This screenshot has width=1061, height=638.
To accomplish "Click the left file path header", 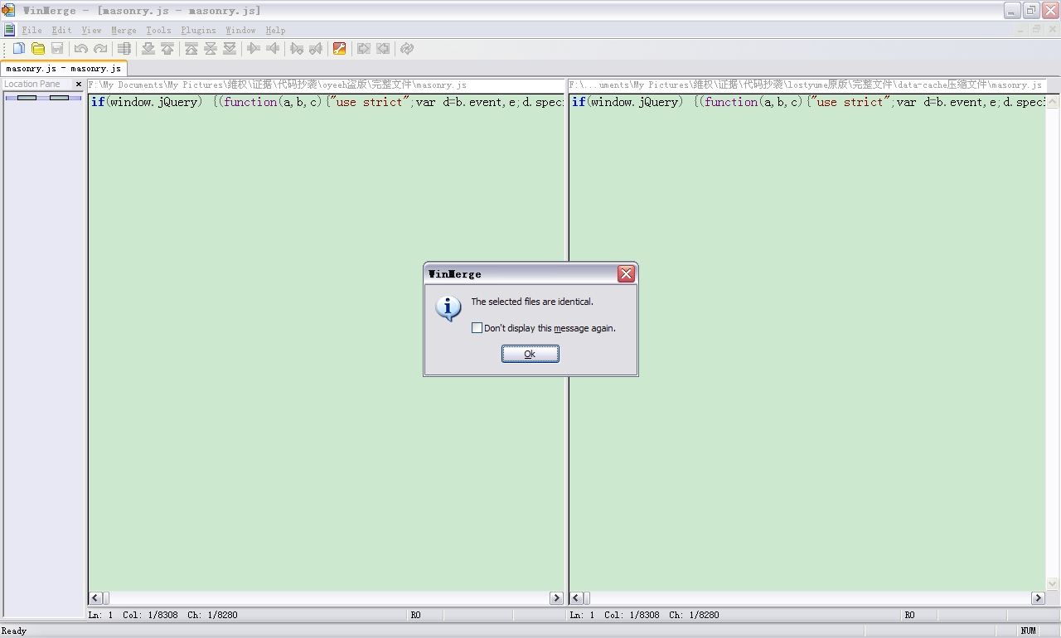I will coord(326,85).
